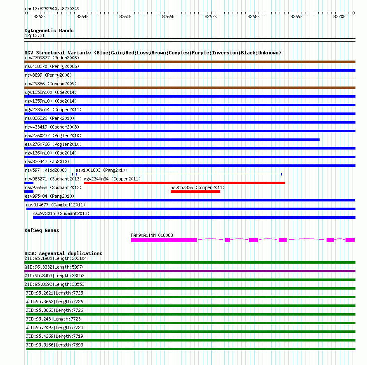Click the red nsv557336 loss bar
Screen dimensions: 367x365
[195, 192]
